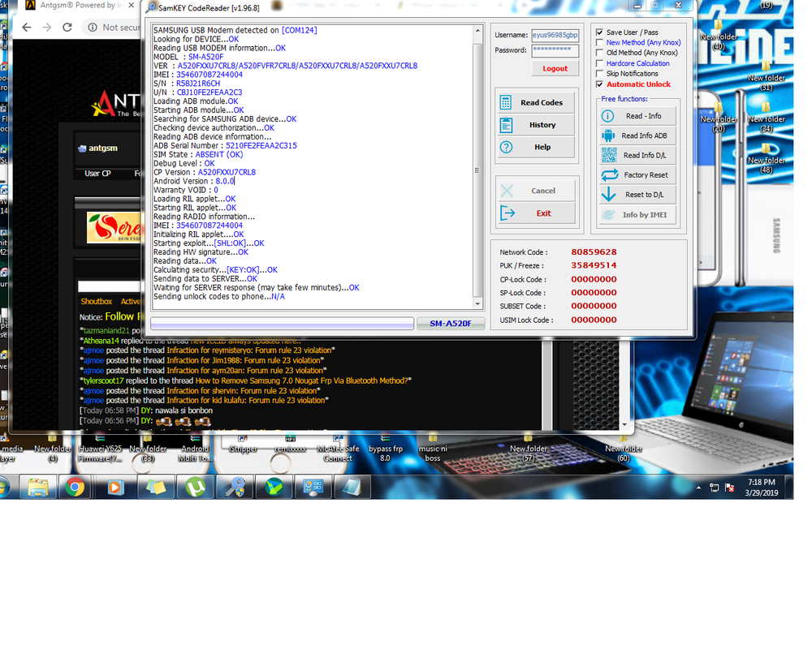Open the SamKEY key taskbar icon
This screenshot has height=649, width=812.
coord(235,488)
